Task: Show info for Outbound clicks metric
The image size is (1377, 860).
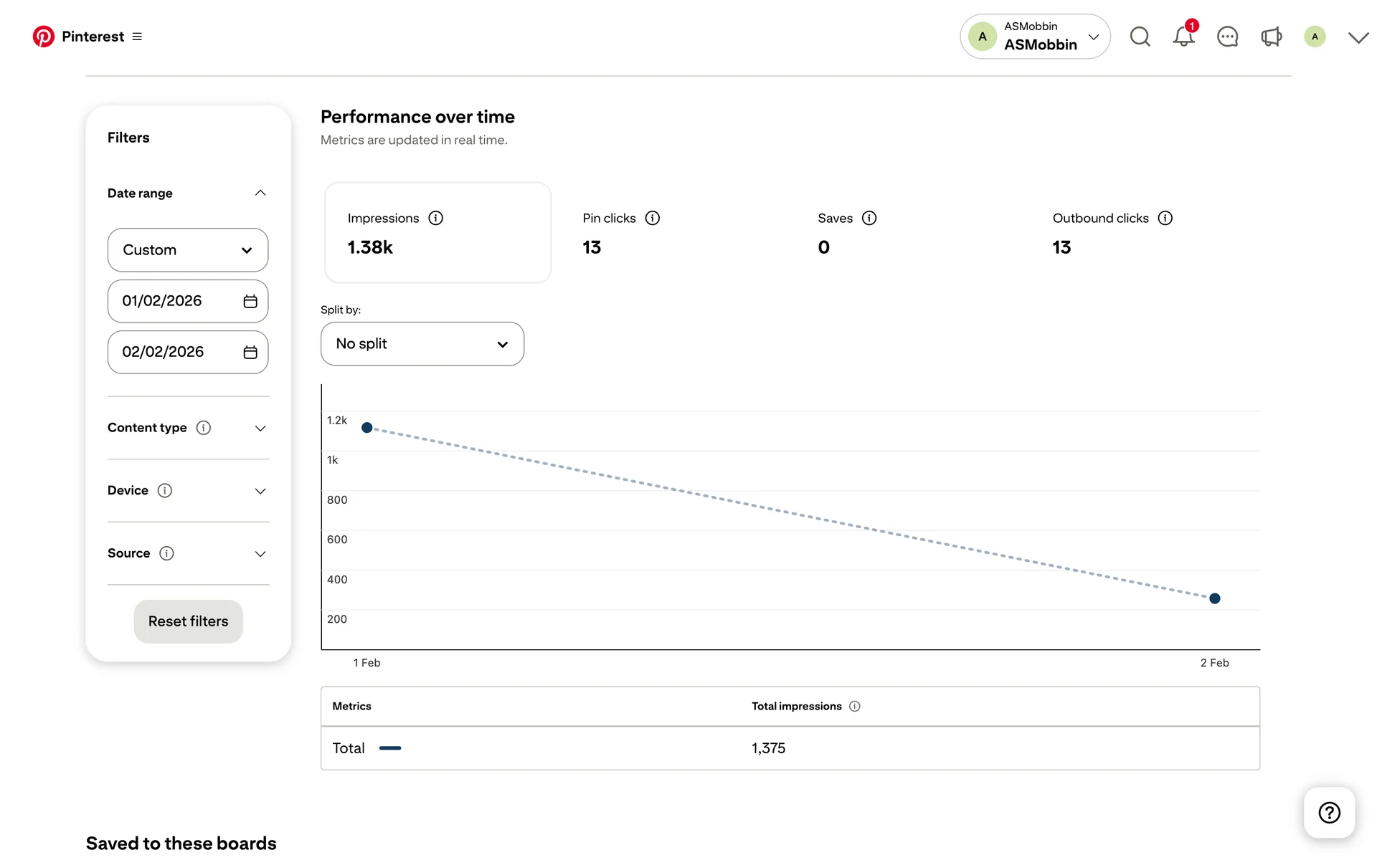Action: point(1165,218)
